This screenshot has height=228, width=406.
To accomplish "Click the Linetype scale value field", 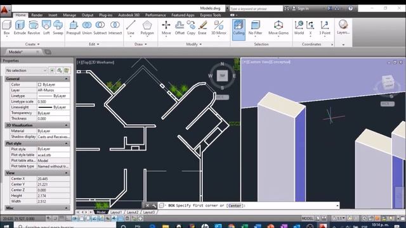I will [x=53, y=101].
